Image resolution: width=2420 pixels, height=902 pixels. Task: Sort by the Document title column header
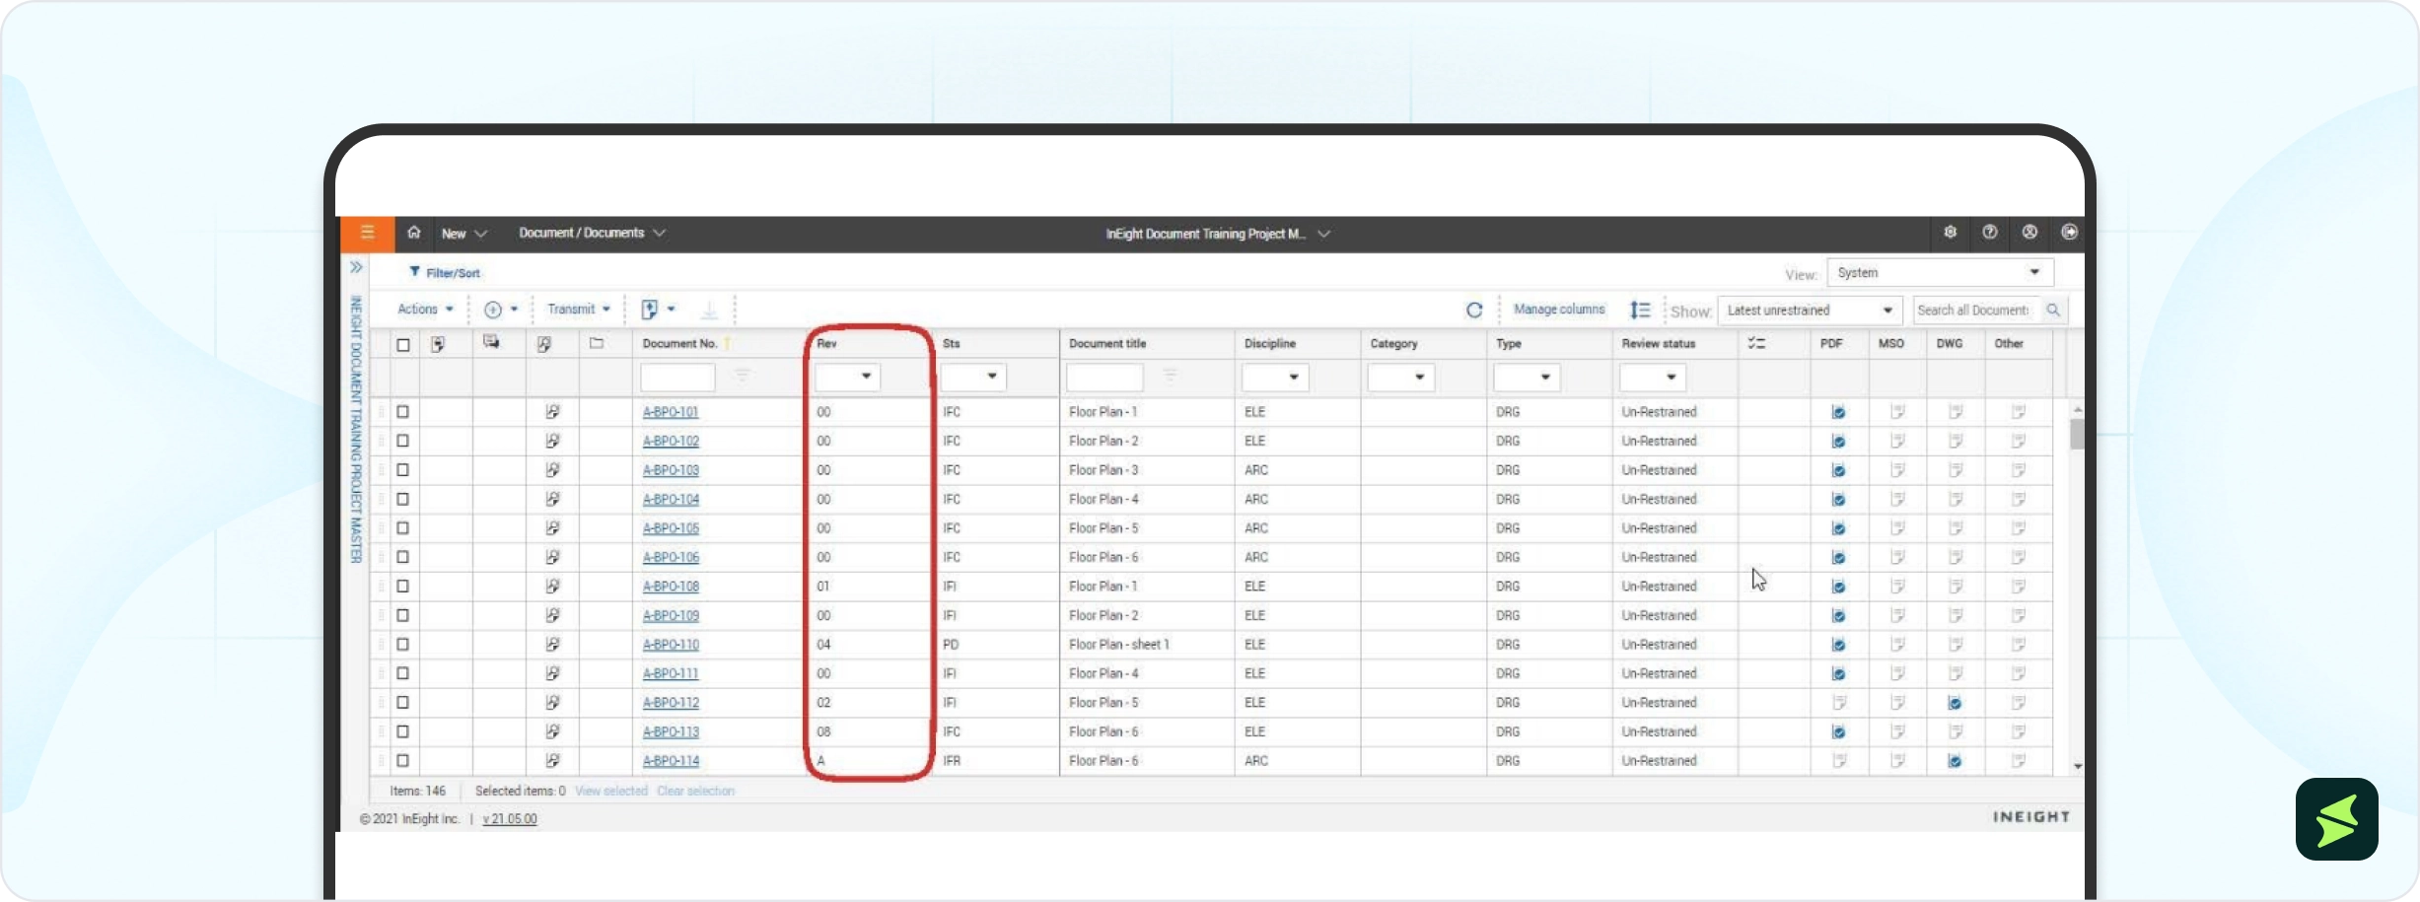(1107, 344)
